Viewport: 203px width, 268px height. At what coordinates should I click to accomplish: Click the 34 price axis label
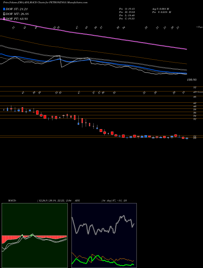coord(194,116)
